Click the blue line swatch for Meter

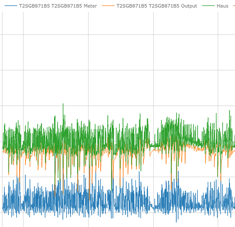[x=11, y=6]
